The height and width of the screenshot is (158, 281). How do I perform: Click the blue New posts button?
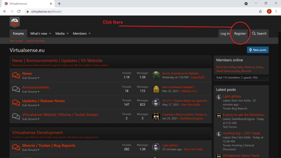point(257,50)
